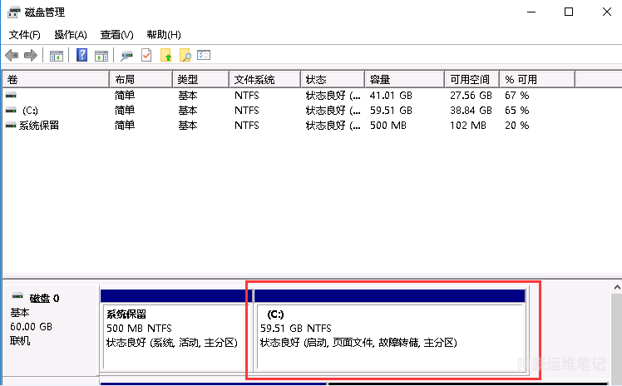Click the Back arrow toolbar icon
This screenshot has height=386, width=622.
pos(12,56)
